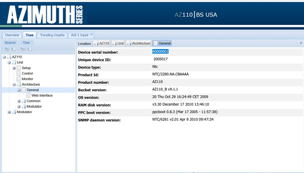The image size is (304, 173).
Task: Click the Unit folder icon in tree
Action: (14, 62)
